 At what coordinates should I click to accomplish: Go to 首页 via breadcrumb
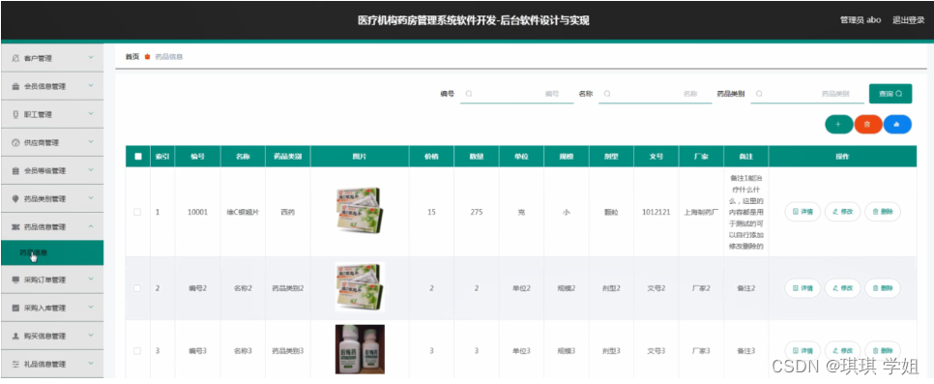click(x=131, y=57)
